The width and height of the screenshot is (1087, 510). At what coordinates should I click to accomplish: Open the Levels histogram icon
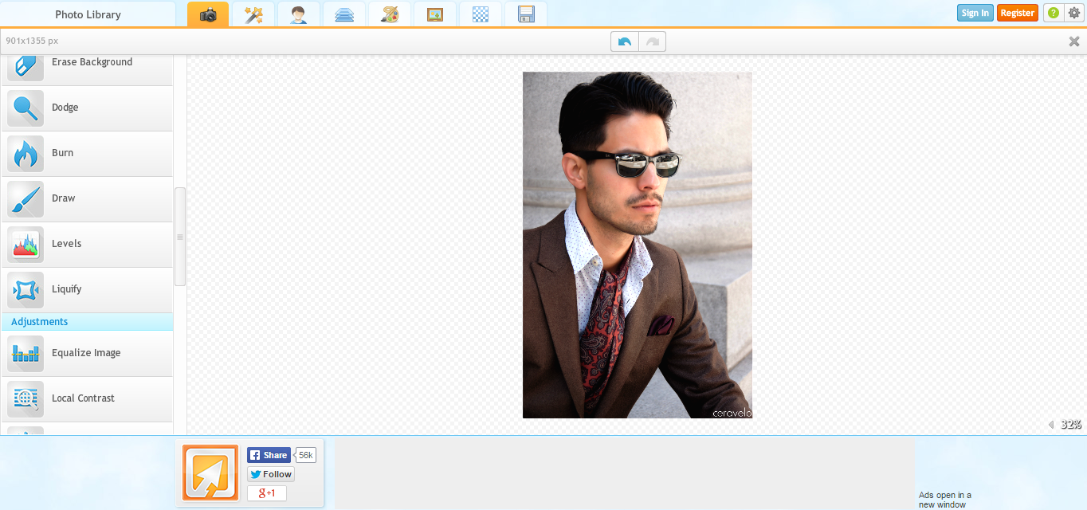pos(26,245)
